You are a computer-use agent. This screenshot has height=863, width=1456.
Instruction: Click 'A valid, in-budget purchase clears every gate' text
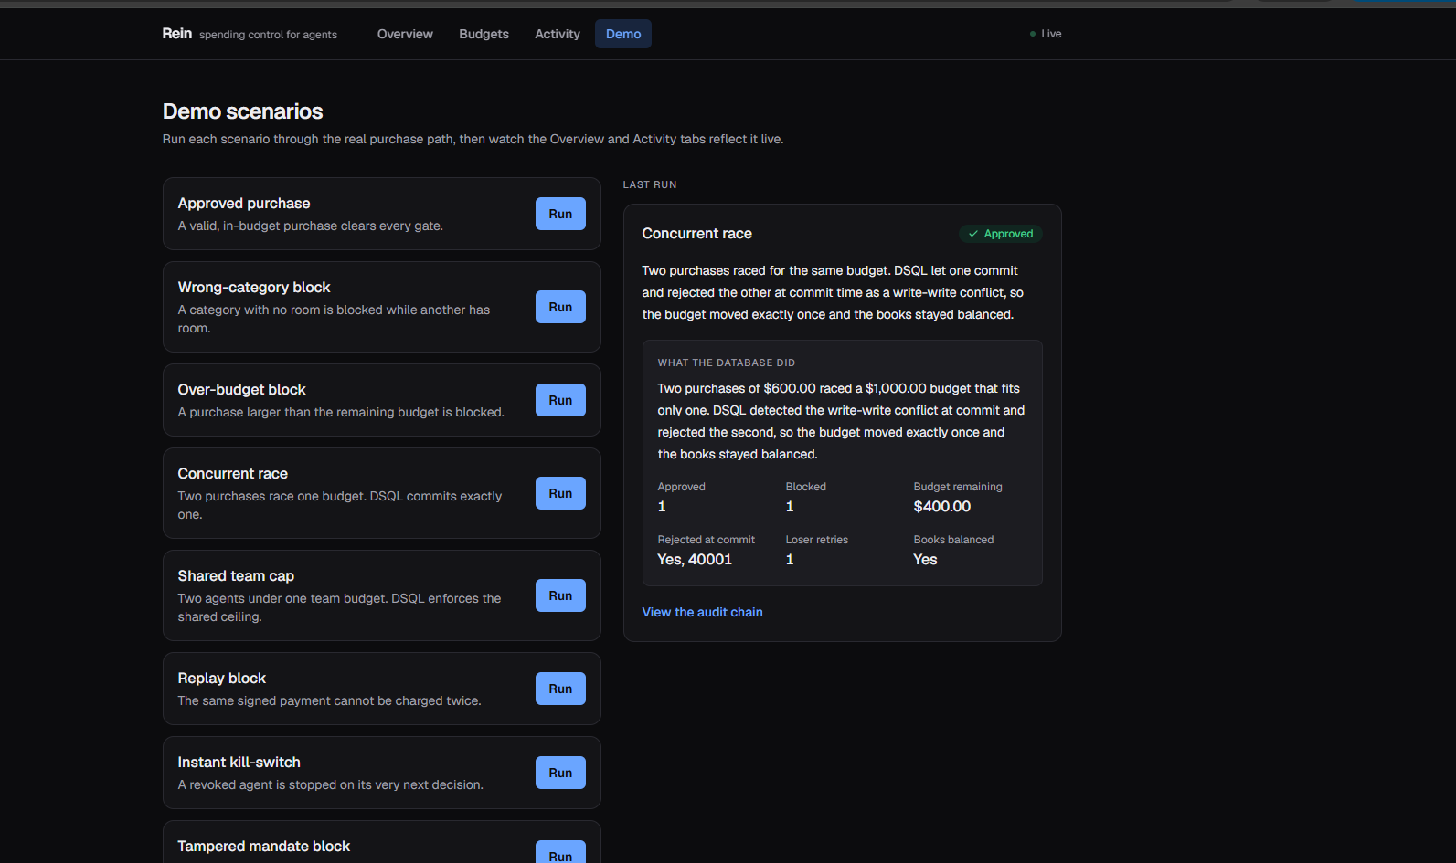(311, 226)
